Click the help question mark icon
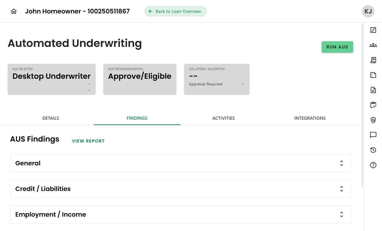 (x=373, y=165)
